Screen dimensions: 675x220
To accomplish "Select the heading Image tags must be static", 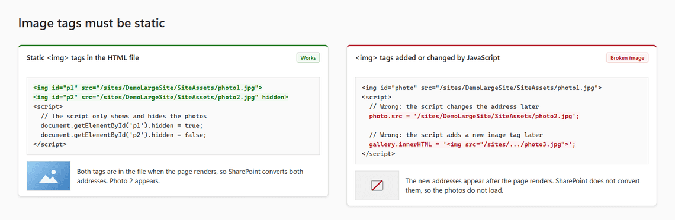I will coord(91,23).
